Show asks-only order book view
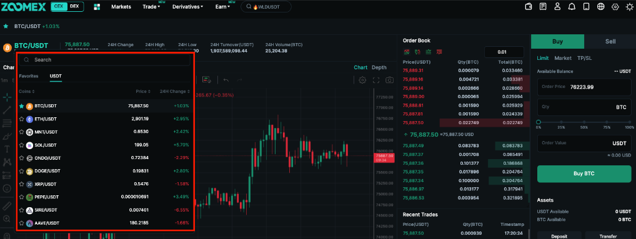636x239 pixels. [439, 52]
